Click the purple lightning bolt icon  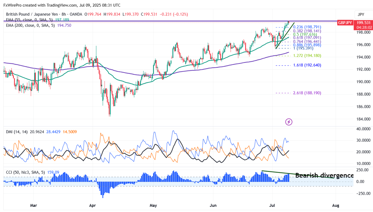tap(289, 122)
